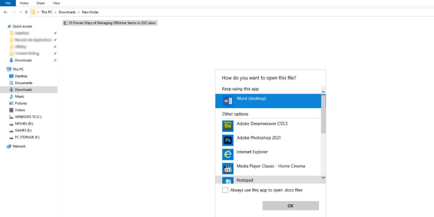Choose Notepad from app list
The image size is (434, 217).
pos(268,180)
